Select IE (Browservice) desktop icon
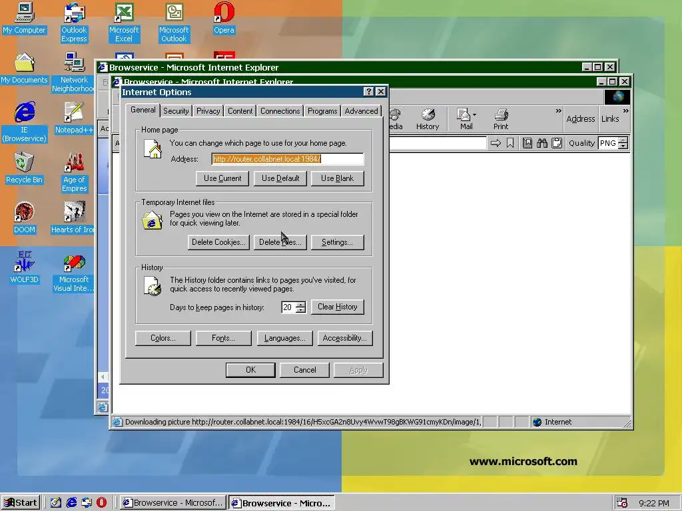682x511 pixels. pos(25,122)
